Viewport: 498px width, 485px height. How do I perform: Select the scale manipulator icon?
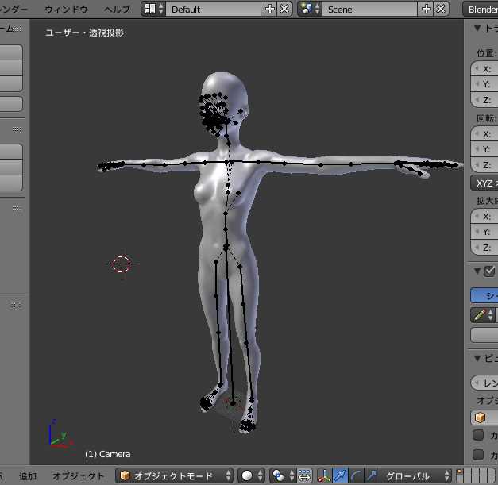[x=372, y=475]
